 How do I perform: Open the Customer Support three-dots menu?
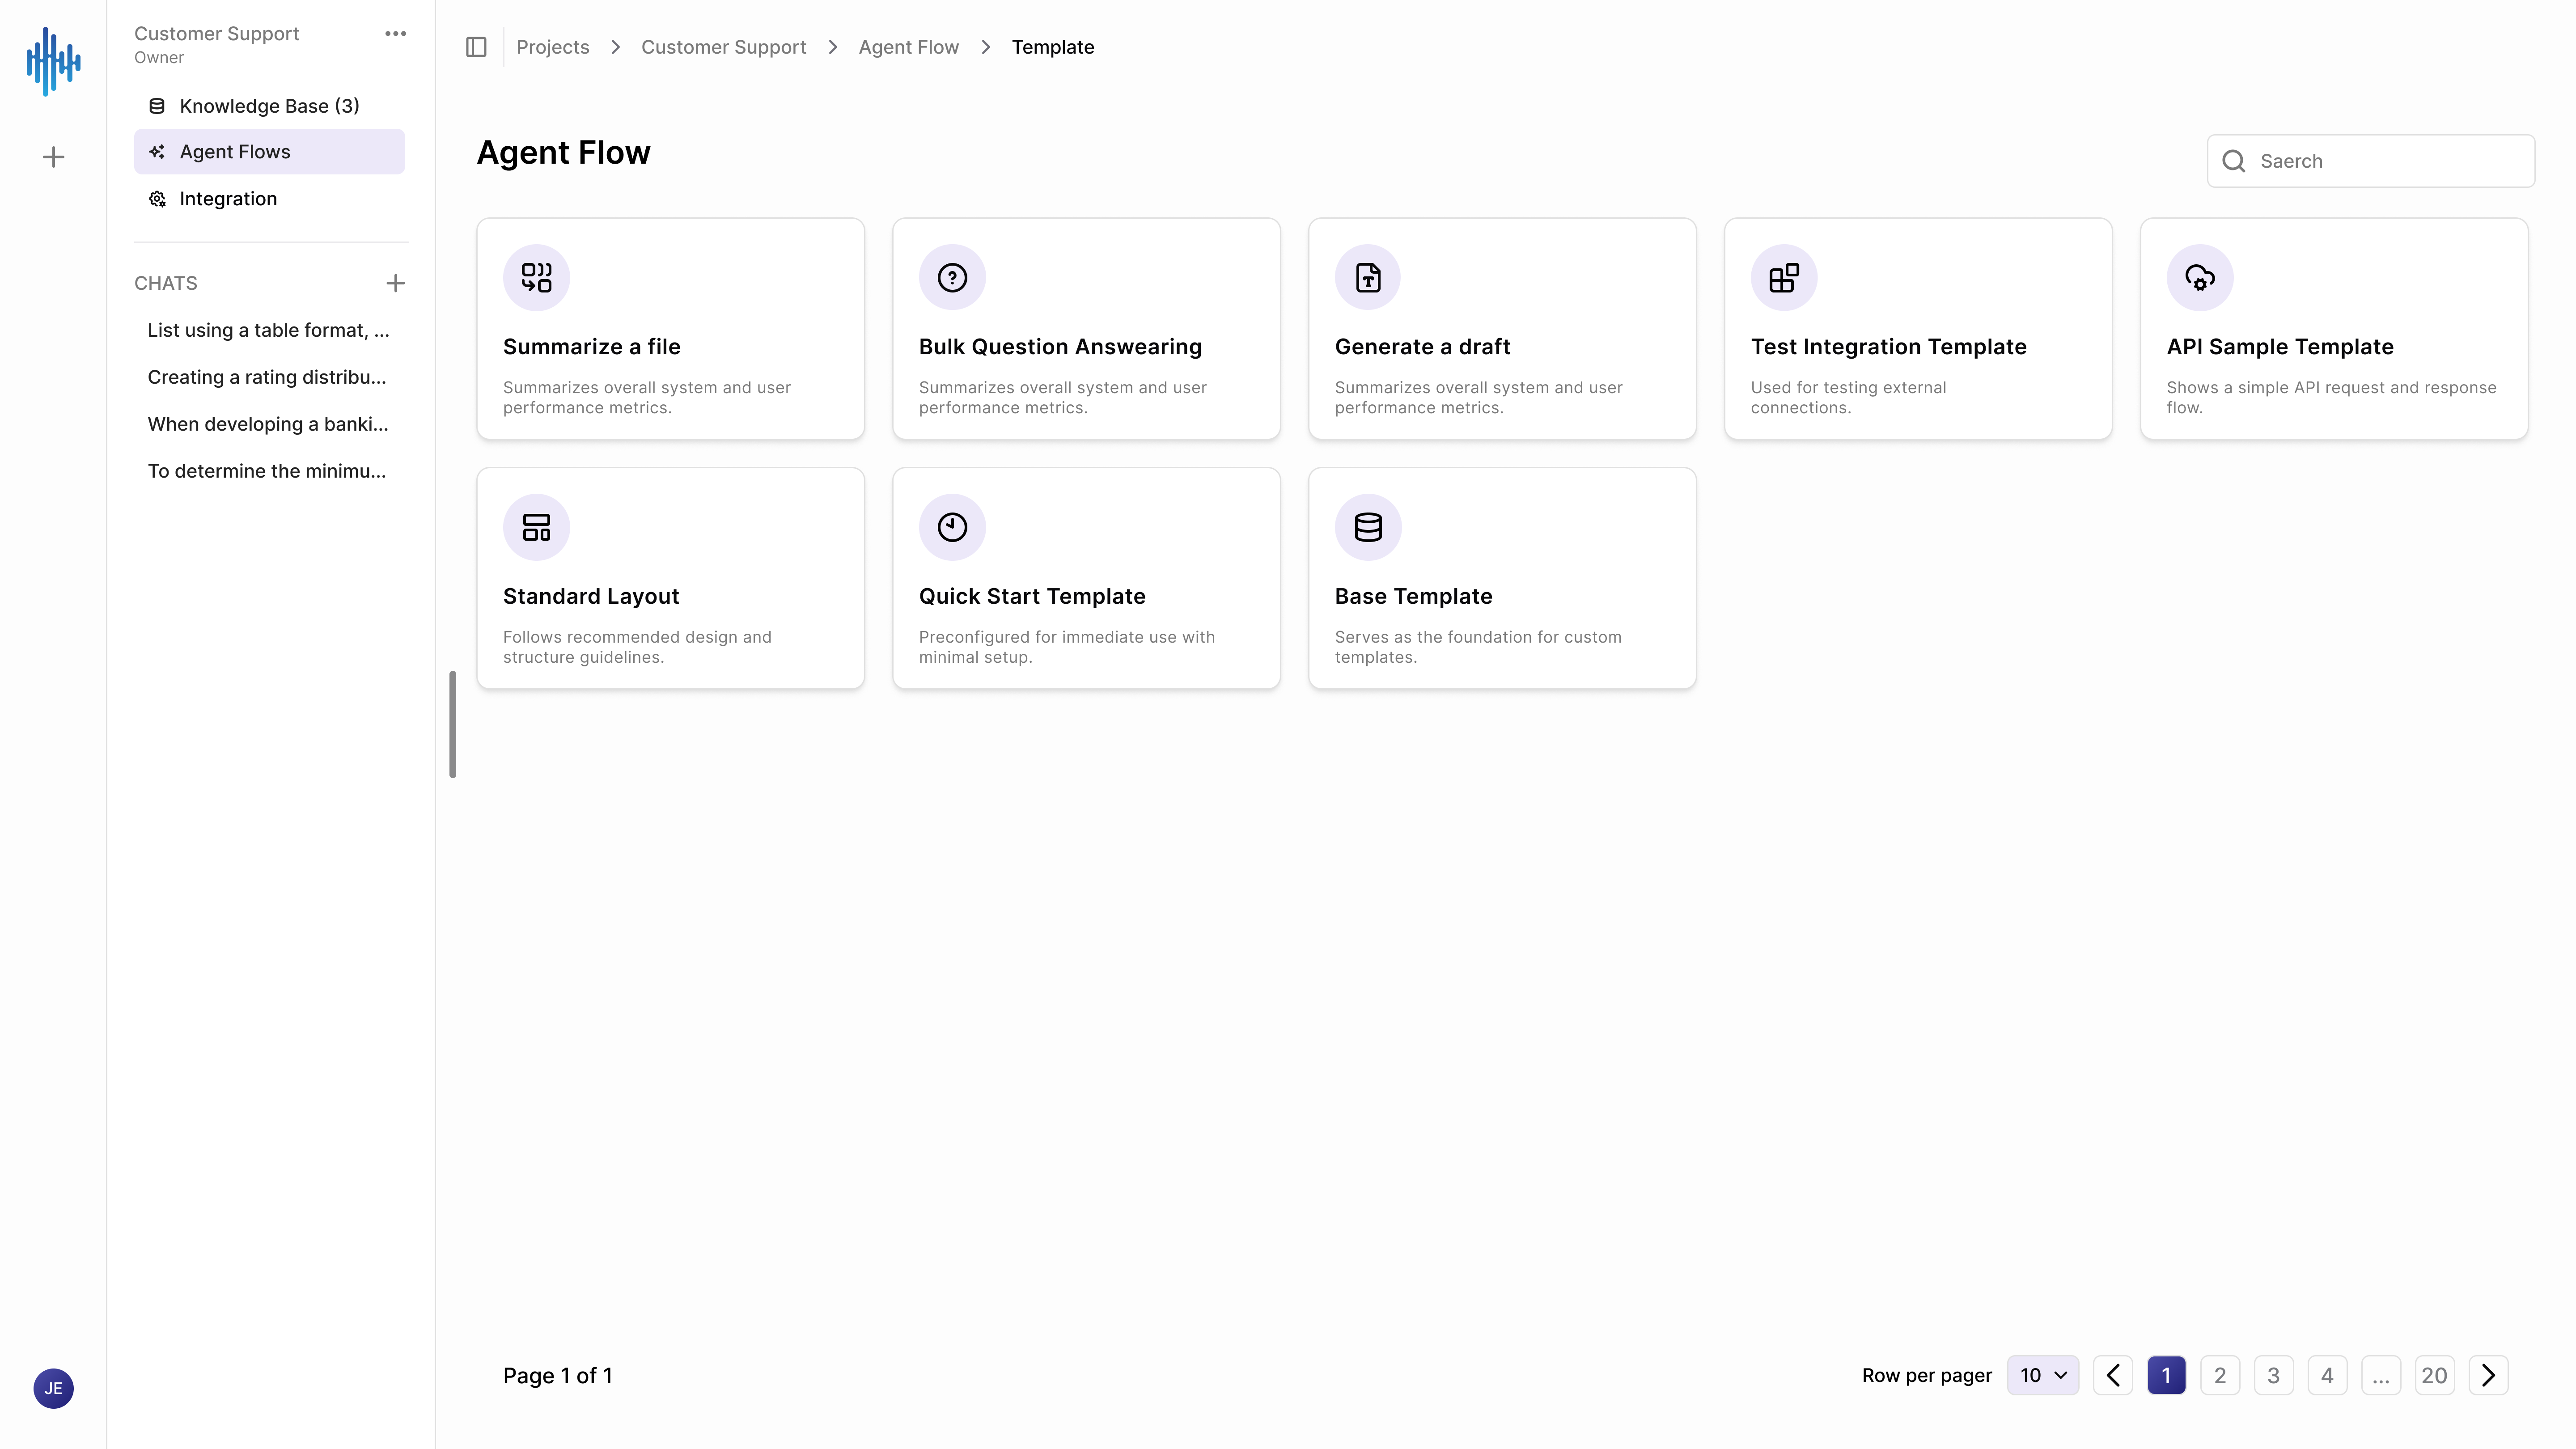pyautogui.click(x=395, y=34)
